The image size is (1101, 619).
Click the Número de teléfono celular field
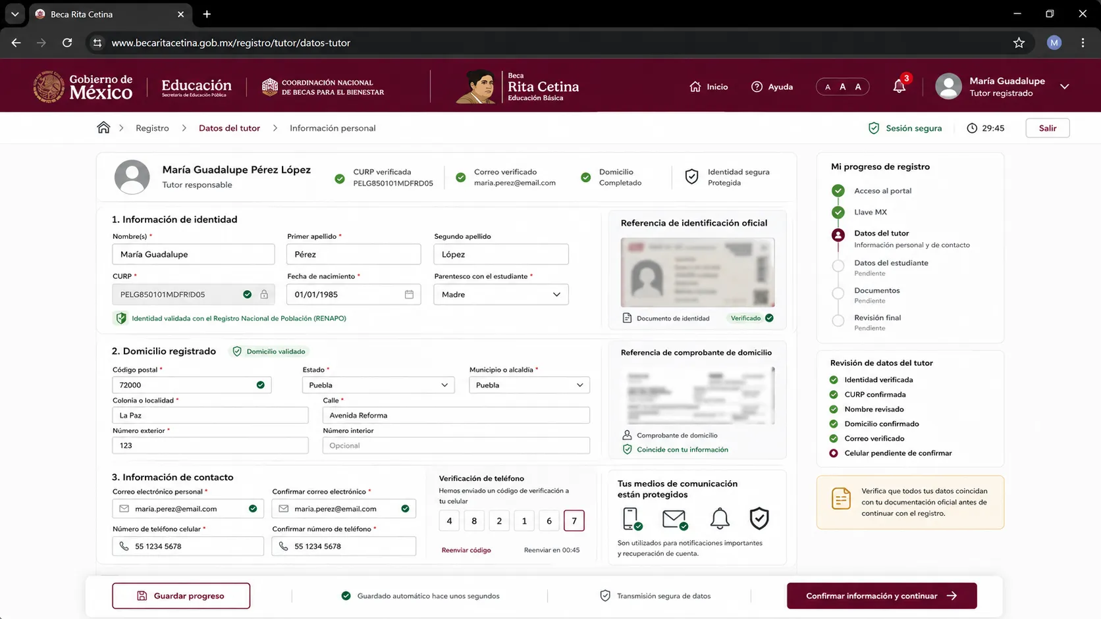[188, 546]
